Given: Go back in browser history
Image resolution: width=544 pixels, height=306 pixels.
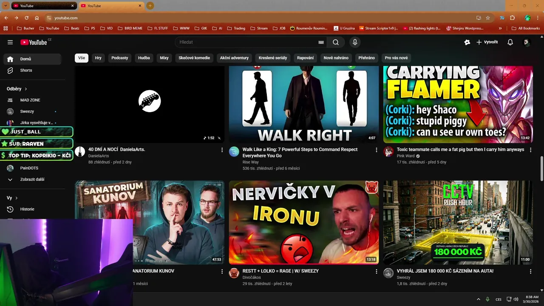Looking at the screenshot, I should [6, 18].
